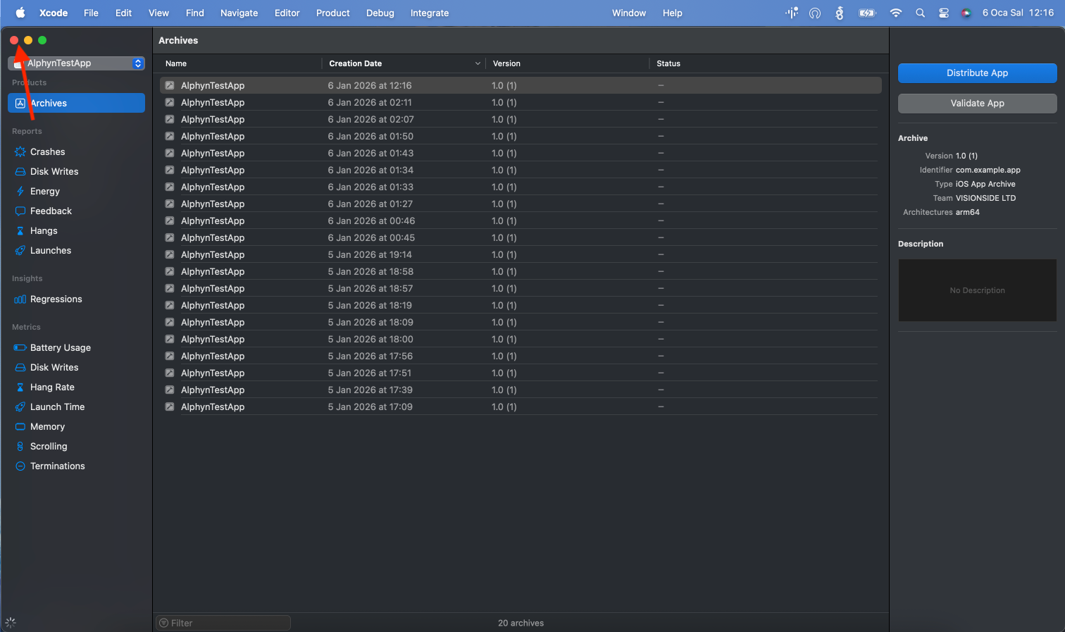This screenshot has height=632, width=1065.
Task: Click the Validate App button
Action: coord(978,103)
